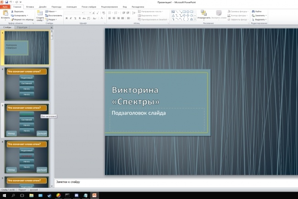
Task: Open Windows Start menu
Action: pyautogui.click(x=4, y=195)
